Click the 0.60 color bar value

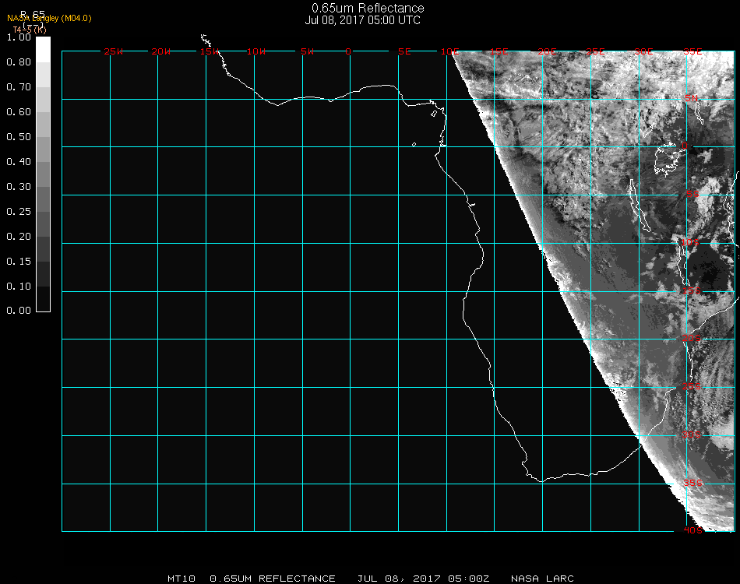[19, 112]
